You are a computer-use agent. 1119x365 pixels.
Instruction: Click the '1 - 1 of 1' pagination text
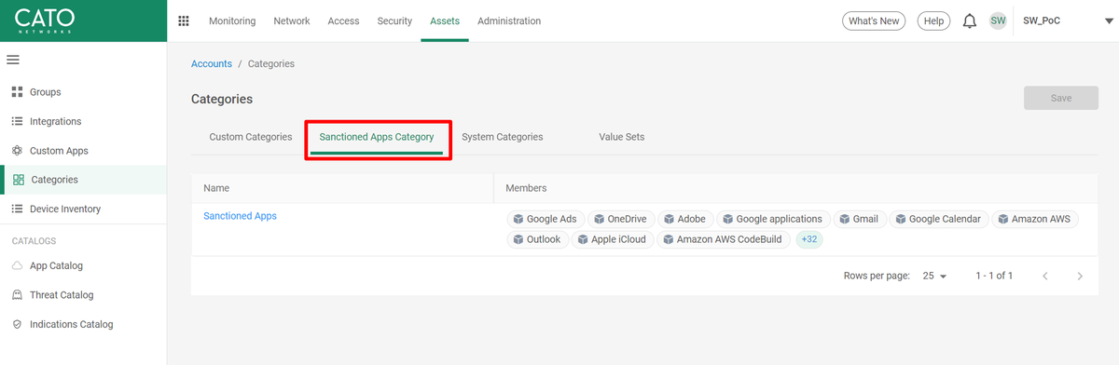pos(994,277)
